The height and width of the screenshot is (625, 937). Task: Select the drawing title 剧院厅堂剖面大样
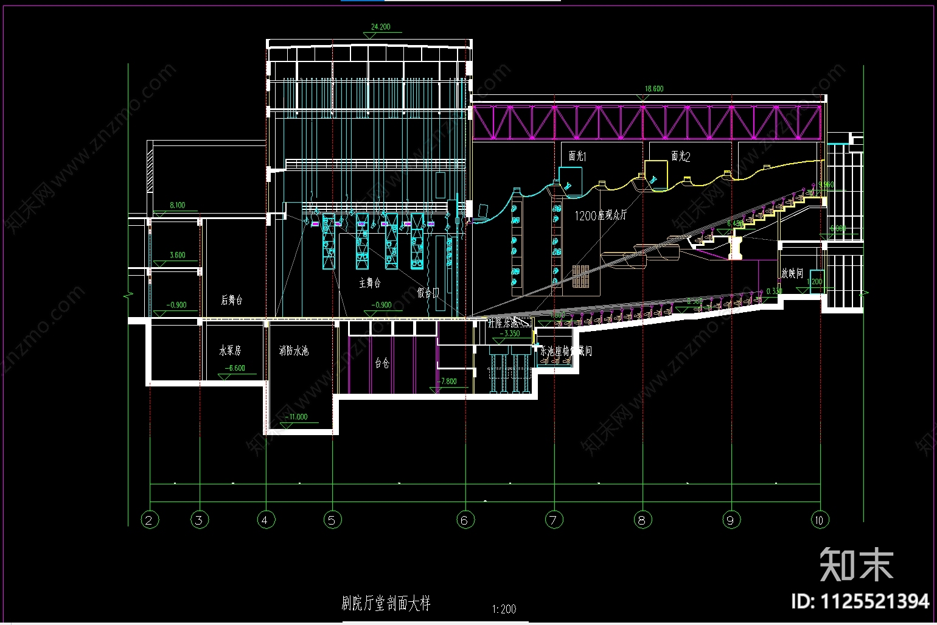click(386, 603)
